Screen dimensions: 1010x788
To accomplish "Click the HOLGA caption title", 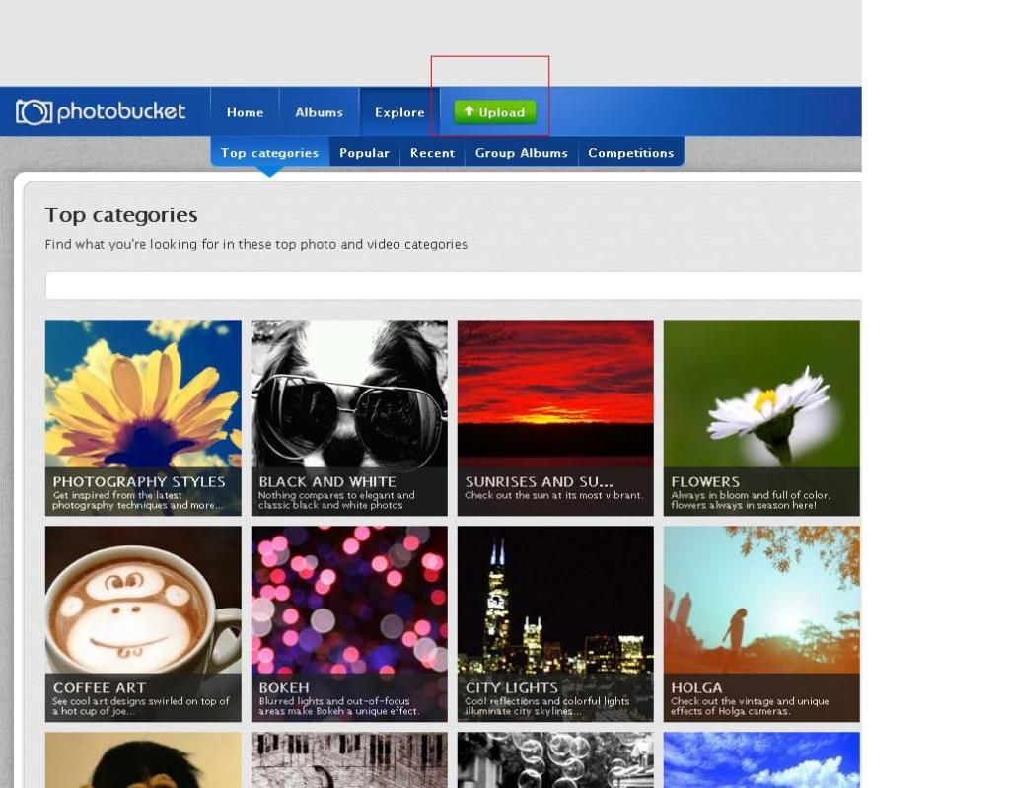I will pyautogui.click(x=696, y=687).
